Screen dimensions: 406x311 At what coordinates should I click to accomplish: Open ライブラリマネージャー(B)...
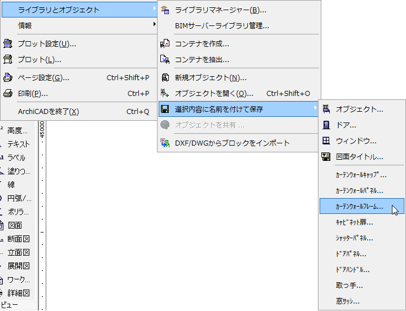point(238,10)
